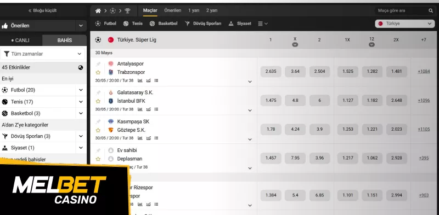Click the Futbol ball icon in sidebar
Viewport: 439px width, 215px height.
click(5, 90)
